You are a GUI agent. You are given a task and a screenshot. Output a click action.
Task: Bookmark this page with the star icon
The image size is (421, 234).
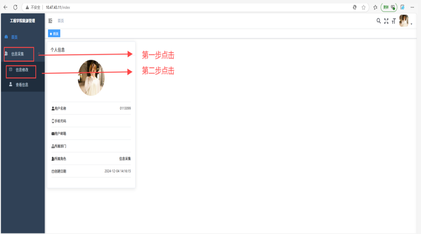click(x=364, y=7)
